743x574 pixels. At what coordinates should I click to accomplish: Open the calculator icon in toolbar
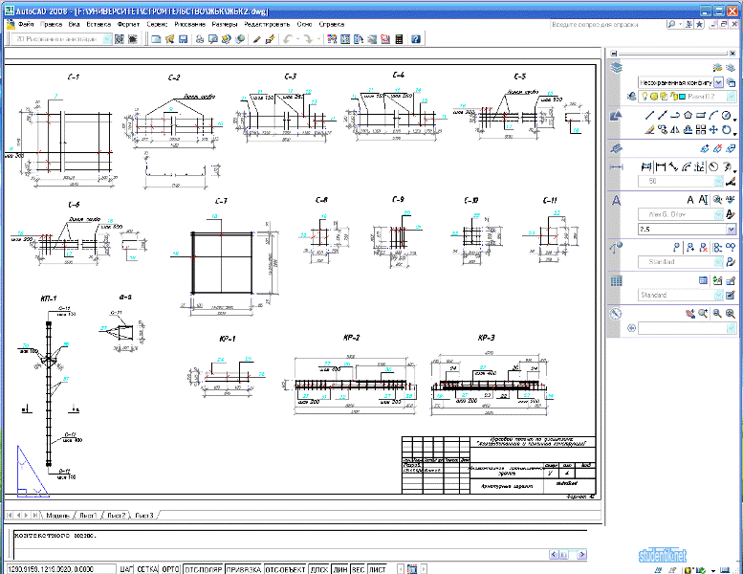click(399, 39)
